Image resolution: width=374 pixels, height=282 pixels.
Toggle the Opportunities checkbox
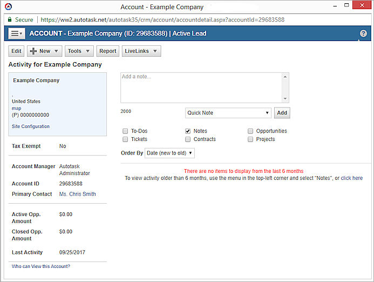250,131
